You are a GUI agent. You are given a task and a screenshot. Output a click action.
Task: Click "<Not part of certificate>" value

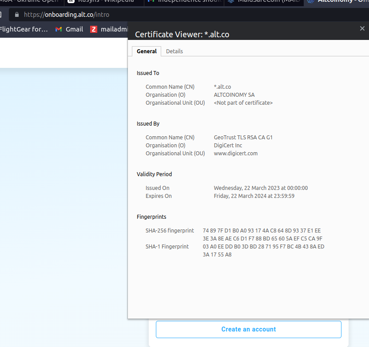[243, 103]
